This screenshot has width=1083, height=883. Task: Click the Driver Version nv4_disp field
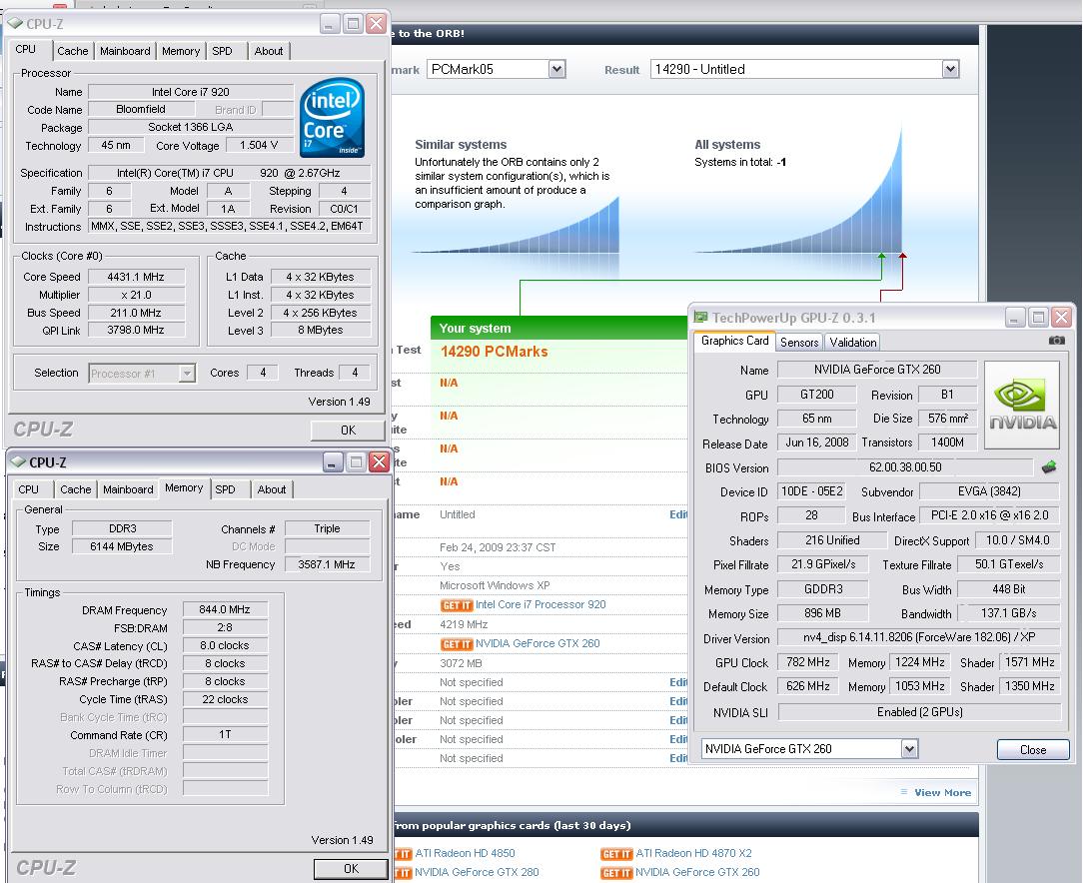(918, 637)
